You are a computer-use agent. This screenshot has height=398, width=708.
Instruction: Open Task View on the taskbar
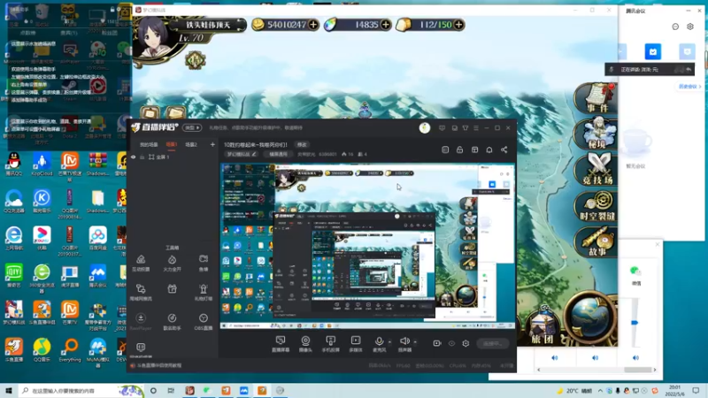tap(171, 391)
